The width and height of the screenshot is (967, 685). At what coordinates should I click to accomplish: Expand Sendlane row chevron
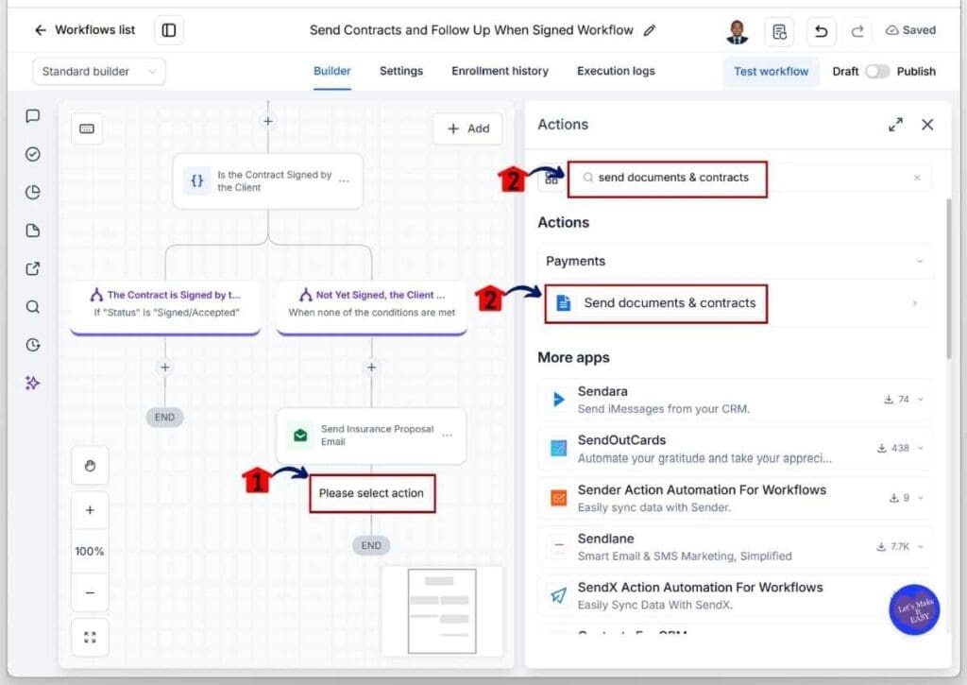tap(920, 546)
